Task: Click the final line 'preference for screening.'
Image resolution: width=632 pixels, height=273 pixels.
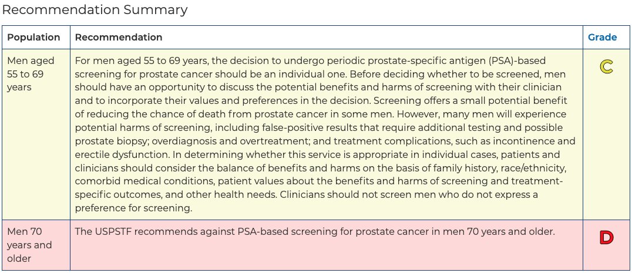Action: (133, 208)
